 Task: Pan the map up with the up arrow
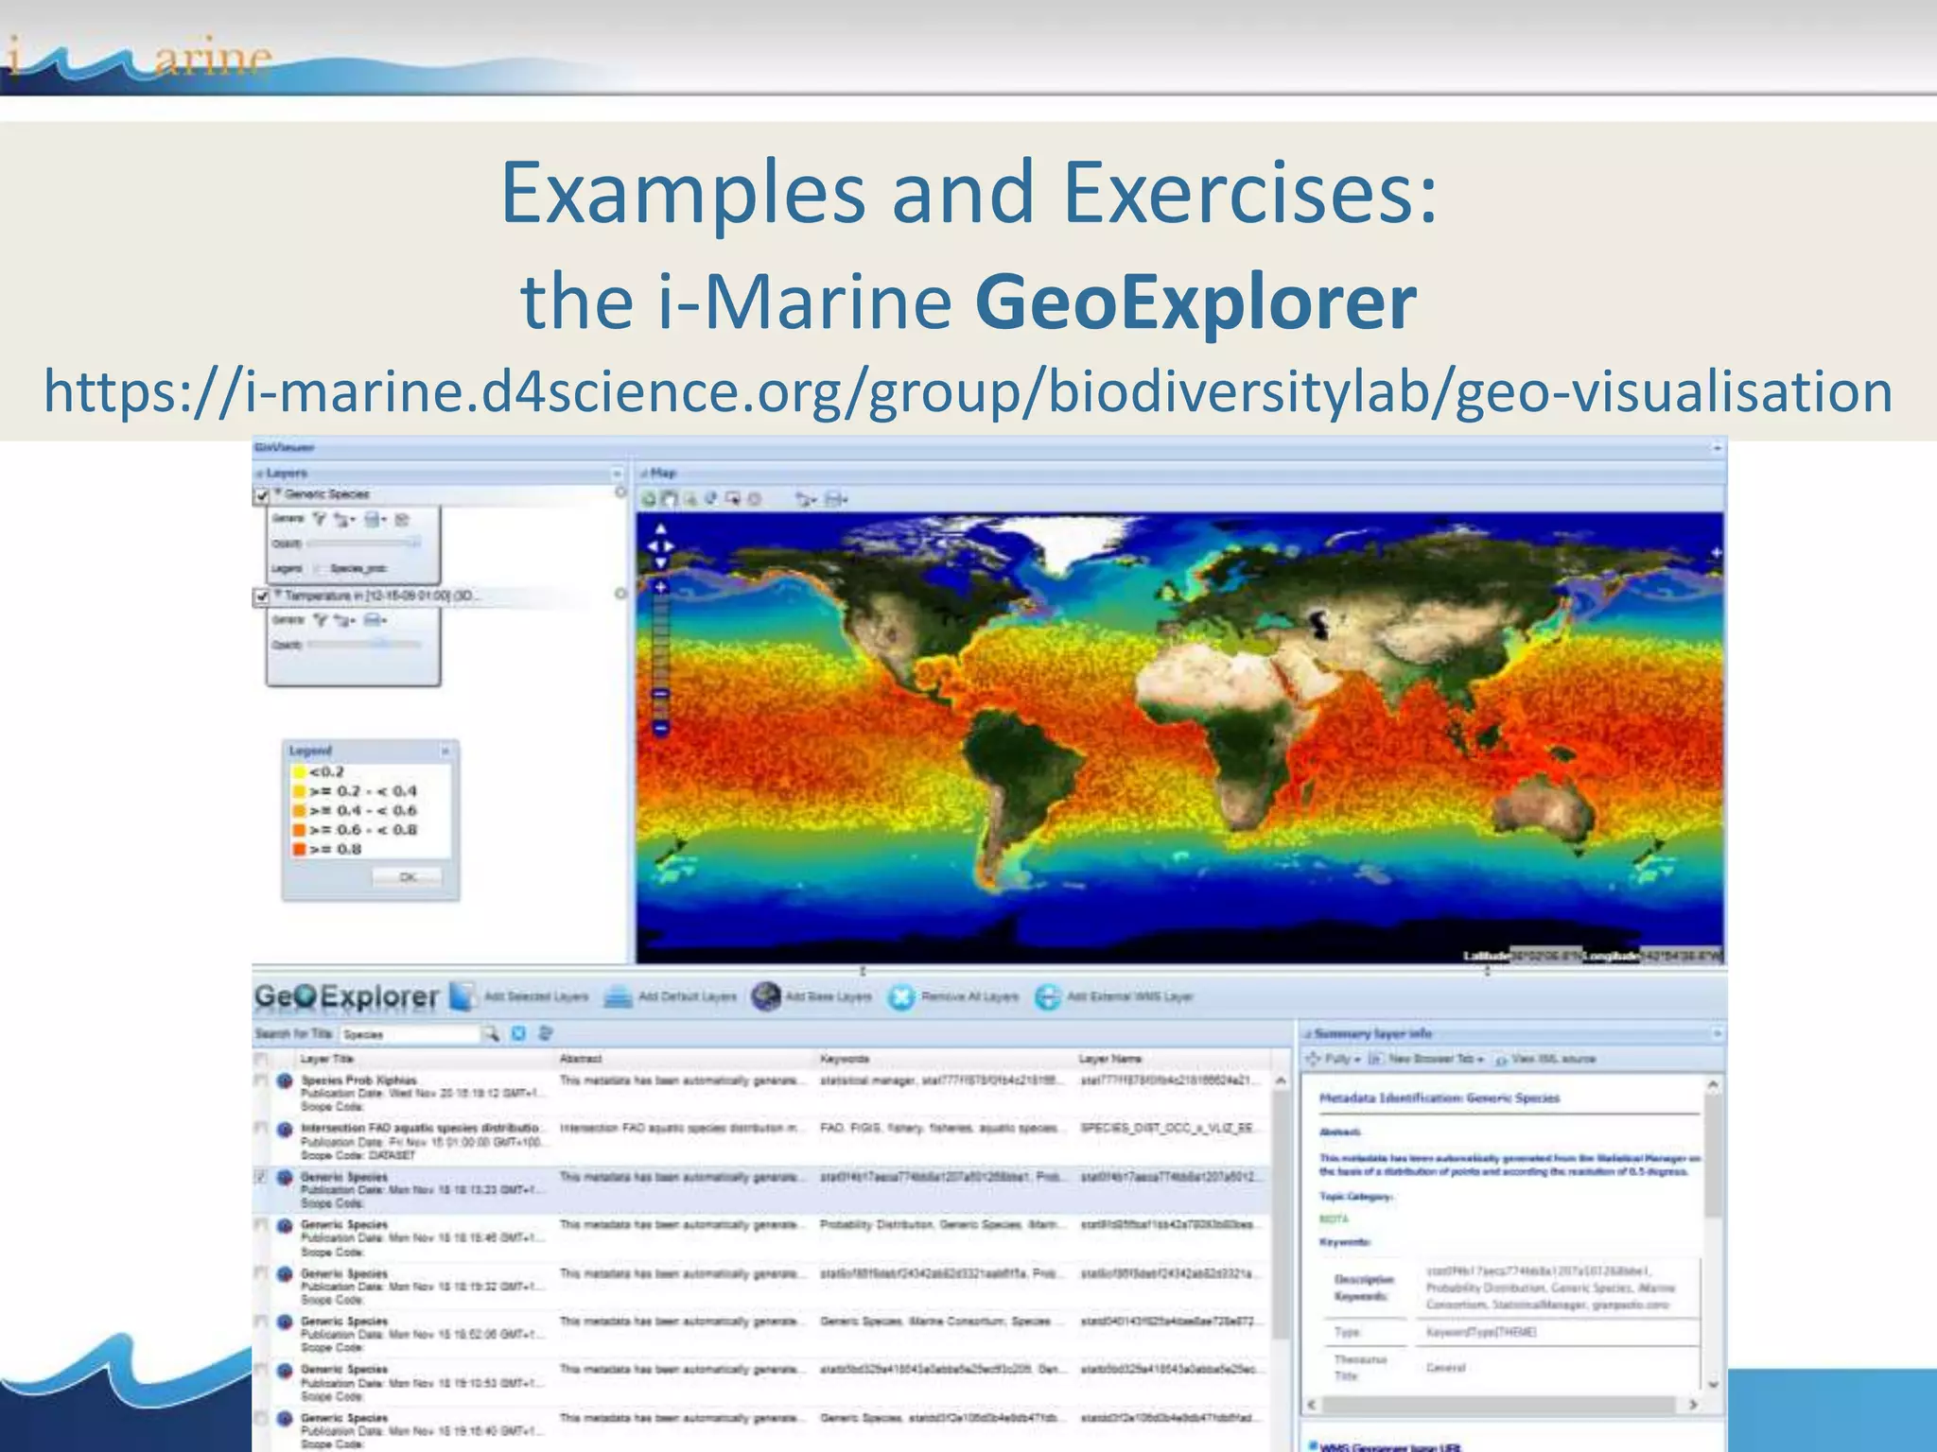pos(660,529)
